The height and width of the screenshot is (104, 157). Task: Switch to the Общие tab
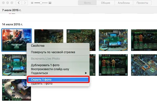point(105,3)
